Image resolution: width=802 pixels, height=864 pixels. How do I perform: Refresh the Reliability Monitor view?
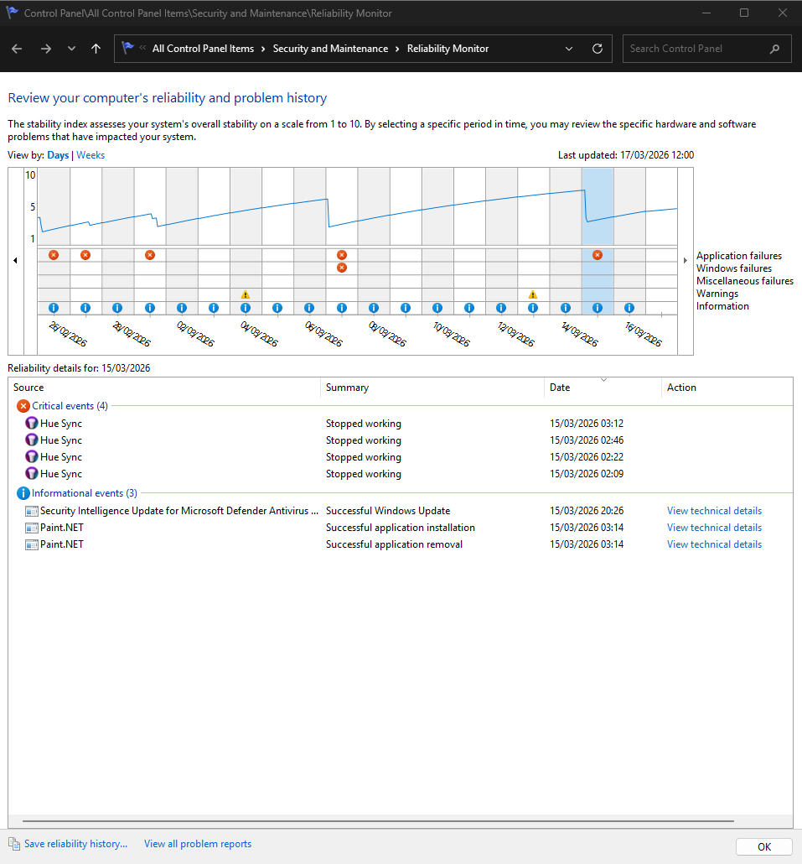pyautogui.click(x=598, y=49)
